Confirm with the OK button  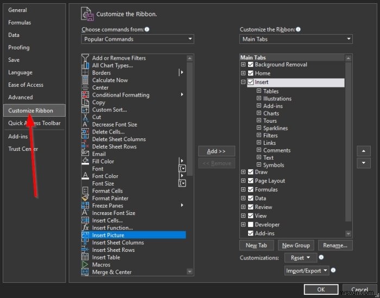pyautogui.click(x=321, y=289)
